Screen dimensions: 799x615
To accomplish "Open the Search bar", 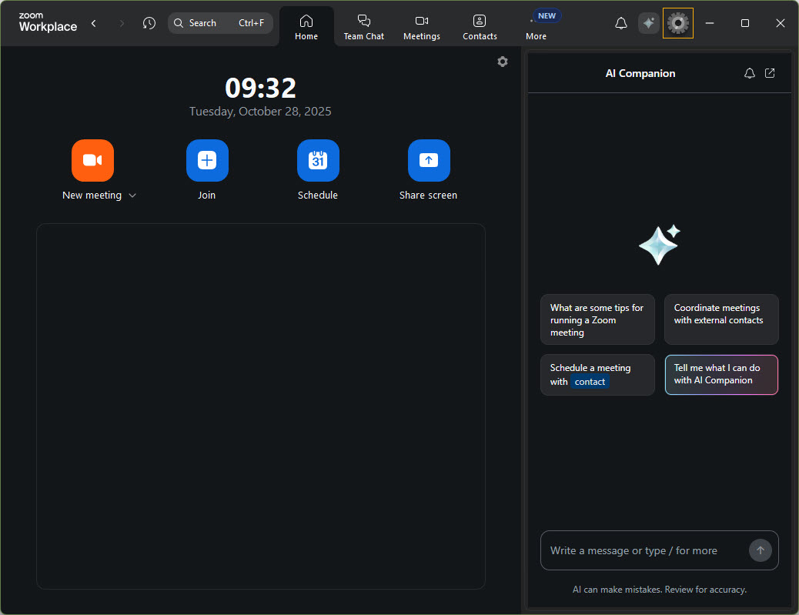I will tap(220, 23).
